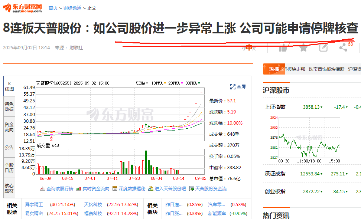This screenshot has height=224, width=361.
Task: Click 12553.84 深证成指 value
Action: (x=310, y=174)
